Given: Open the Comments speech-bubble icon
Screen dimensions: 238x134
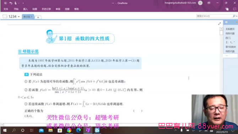Looking at the screenshot, I should (235, 9).
